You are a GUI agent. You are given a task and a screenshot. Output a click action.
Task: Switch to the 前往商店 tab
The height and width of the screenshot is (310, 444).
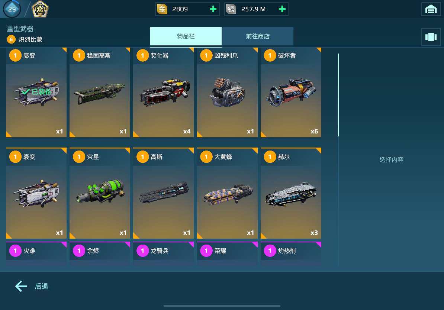(258, 36)
